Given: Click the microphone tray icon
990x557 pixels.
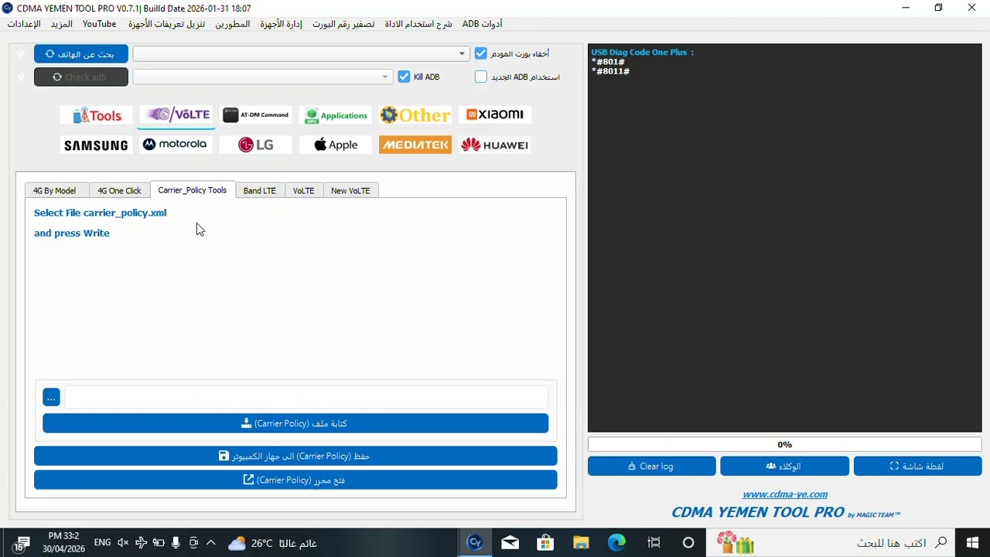Looking at the screenshot, I should 176,543.
